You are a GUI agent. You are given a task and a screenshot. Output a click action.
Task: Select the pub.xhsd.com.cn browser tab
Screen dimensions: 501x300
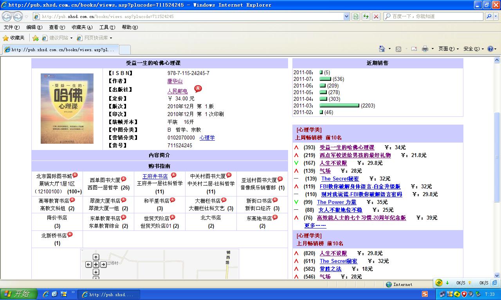pos(60,50)
